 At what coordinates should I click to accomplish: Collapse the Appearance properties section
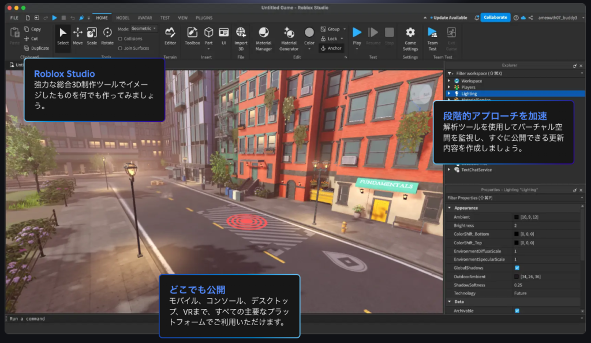(x=449, y=208)
